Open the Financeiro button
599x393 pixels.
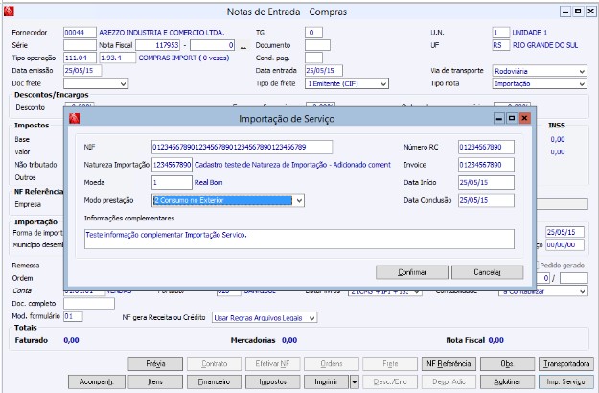click(x=214, y=381)
